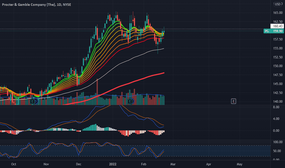This screenshot has width=285, height=168.
Task: Click the dividend D marker in late October
Action: [36, 101]
